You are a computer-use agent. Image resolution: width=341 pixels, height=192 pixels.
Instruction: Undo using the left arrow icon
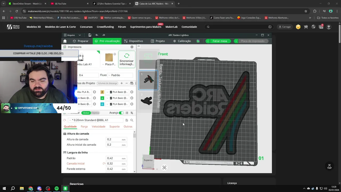click(x=97, y=35)
